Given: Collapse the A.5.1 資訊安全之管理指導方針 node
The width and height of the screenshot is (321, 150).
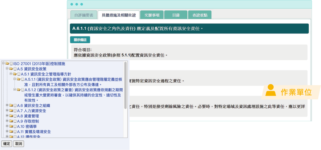Looking at the screenshot, I should pos(11,74).
